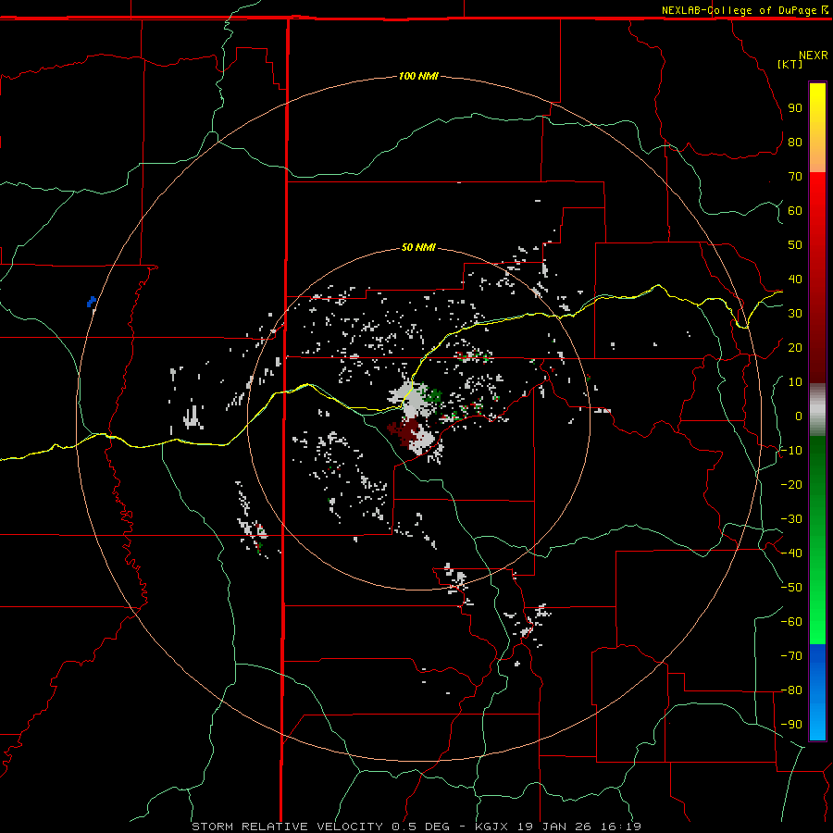Viewport: 833px width, 833px height.
Task: Click the -10 value on velocity scale
Action: click(x=791, y=451)
